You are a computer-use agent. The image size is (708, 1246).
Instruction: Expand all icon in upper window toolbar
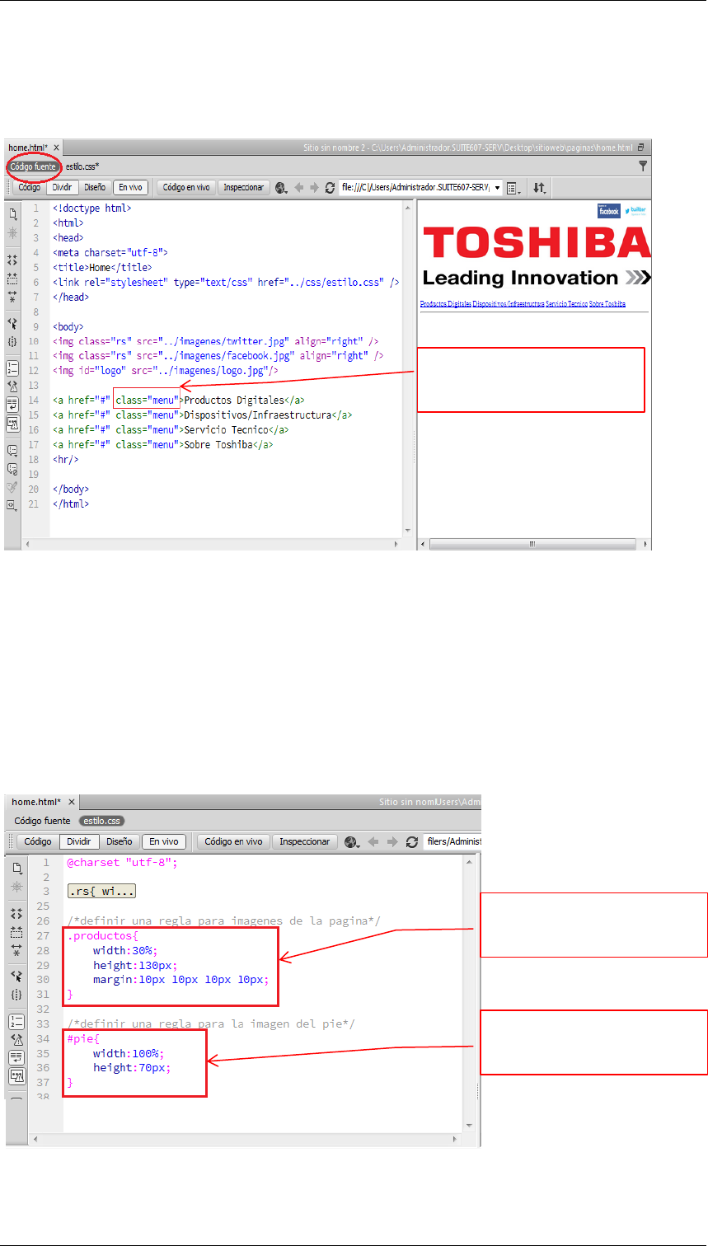click(x=12, y=297)
